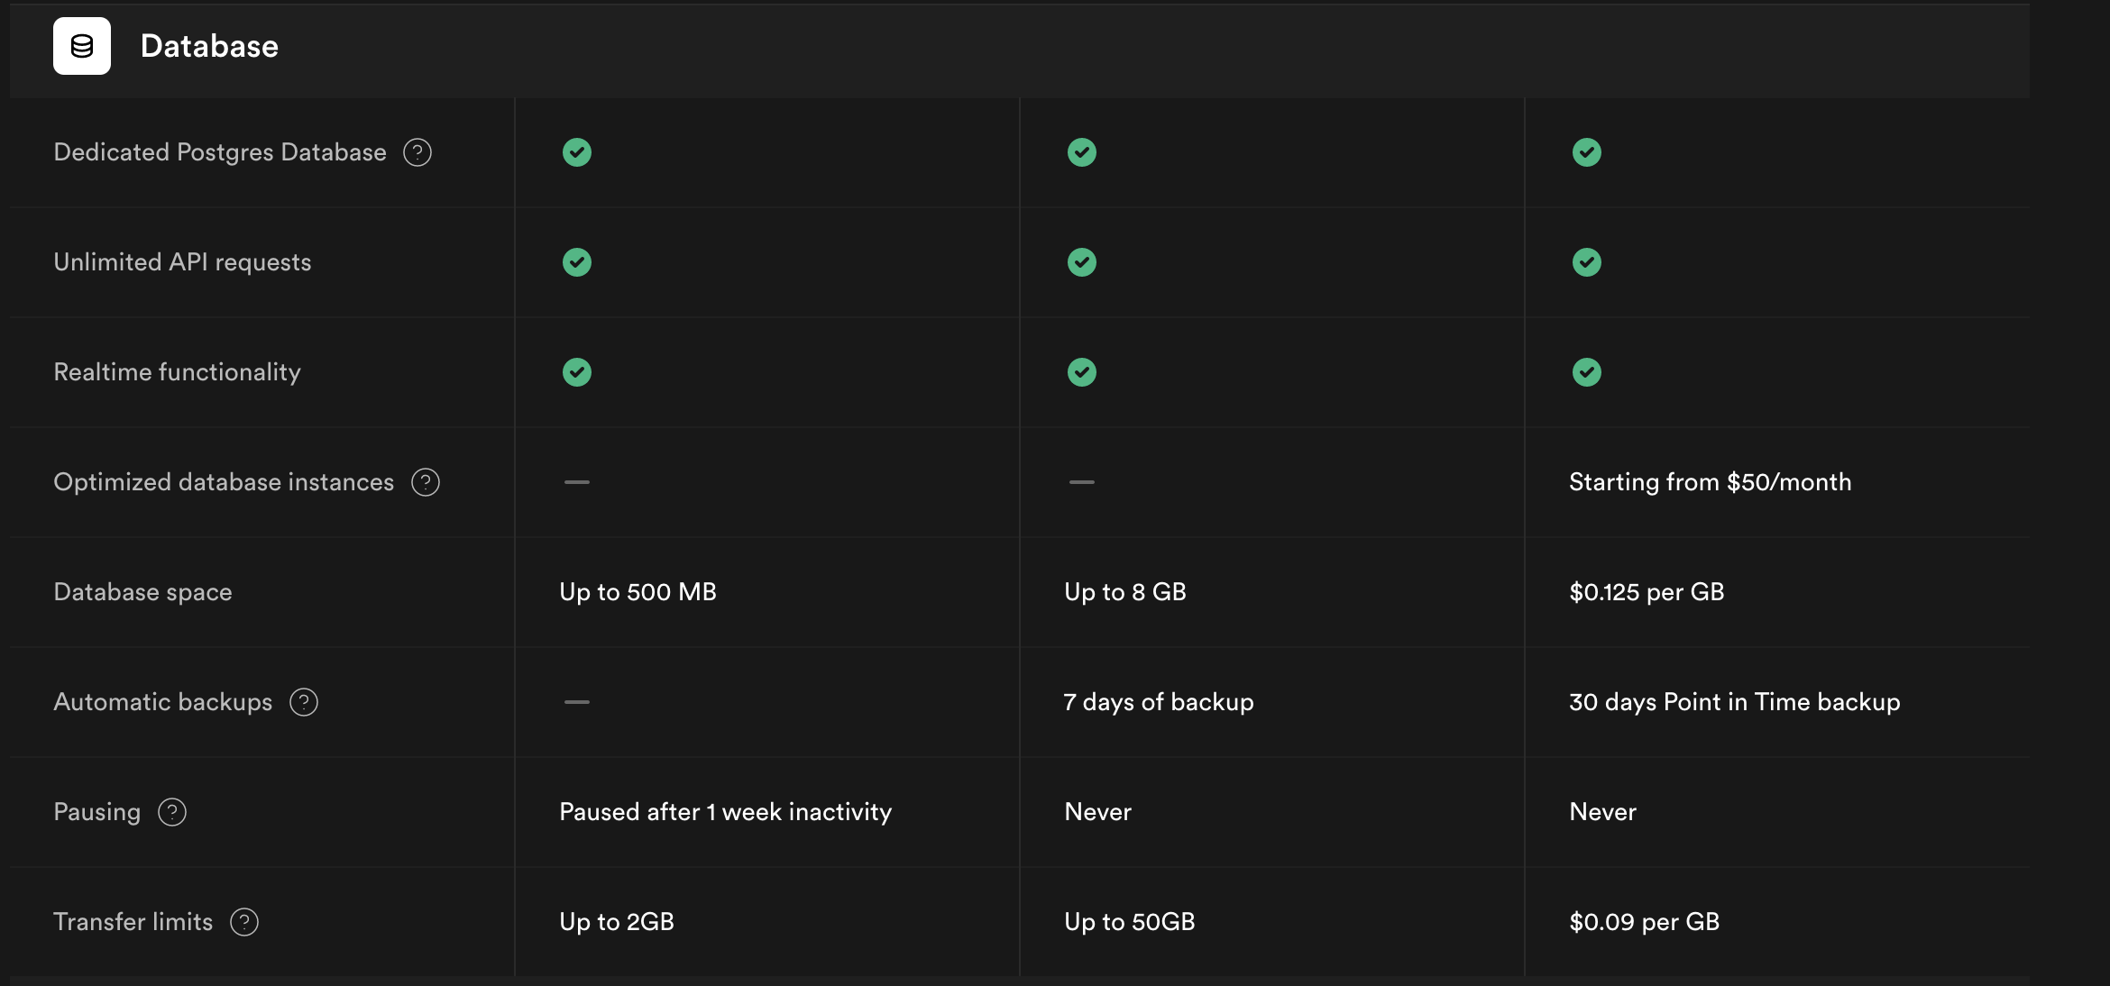Click the Up to 500 MB cell
The image size is (2110, 986).
pos(638,592)
